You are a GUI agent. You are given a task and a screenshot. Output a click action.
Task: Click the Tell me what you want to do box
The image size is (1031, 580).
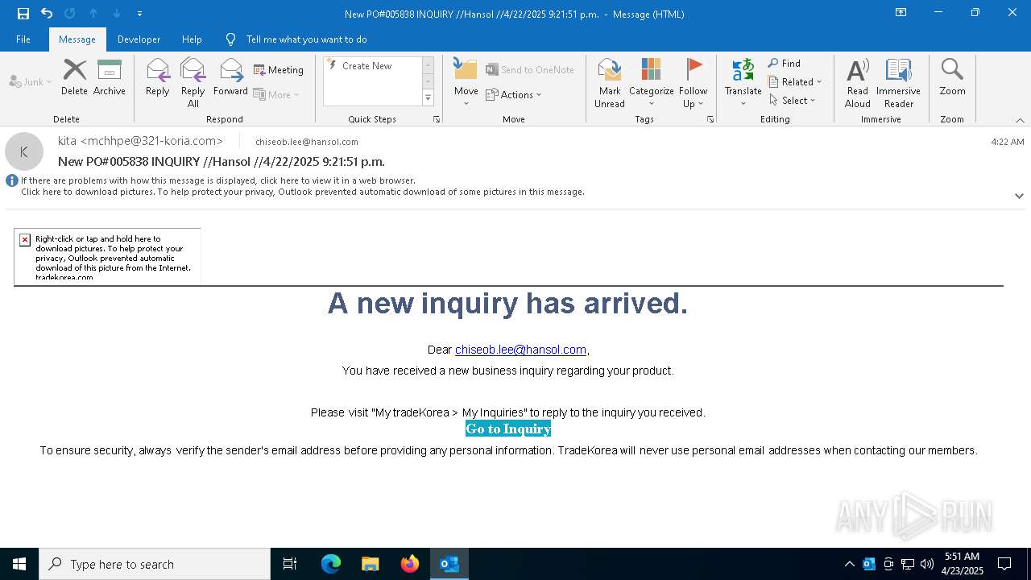[x=306, y=39]
